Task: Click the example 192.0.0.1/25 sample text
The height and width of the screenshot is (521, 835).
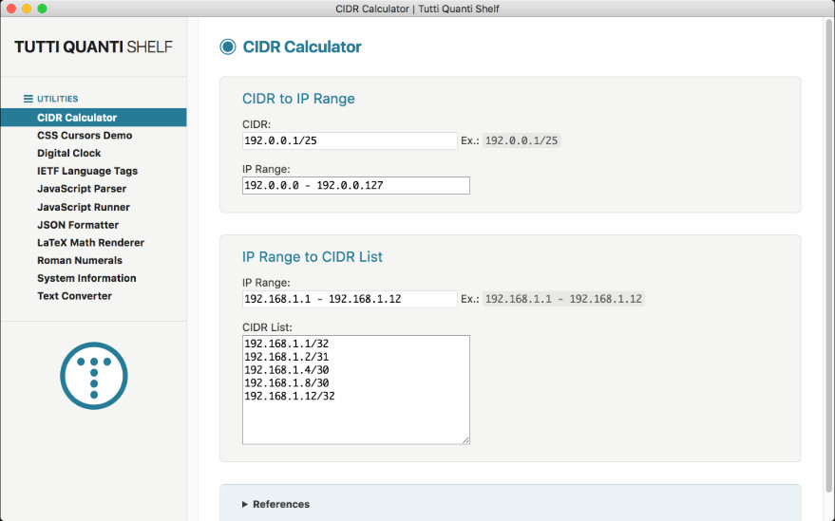Action: point(522,140)
